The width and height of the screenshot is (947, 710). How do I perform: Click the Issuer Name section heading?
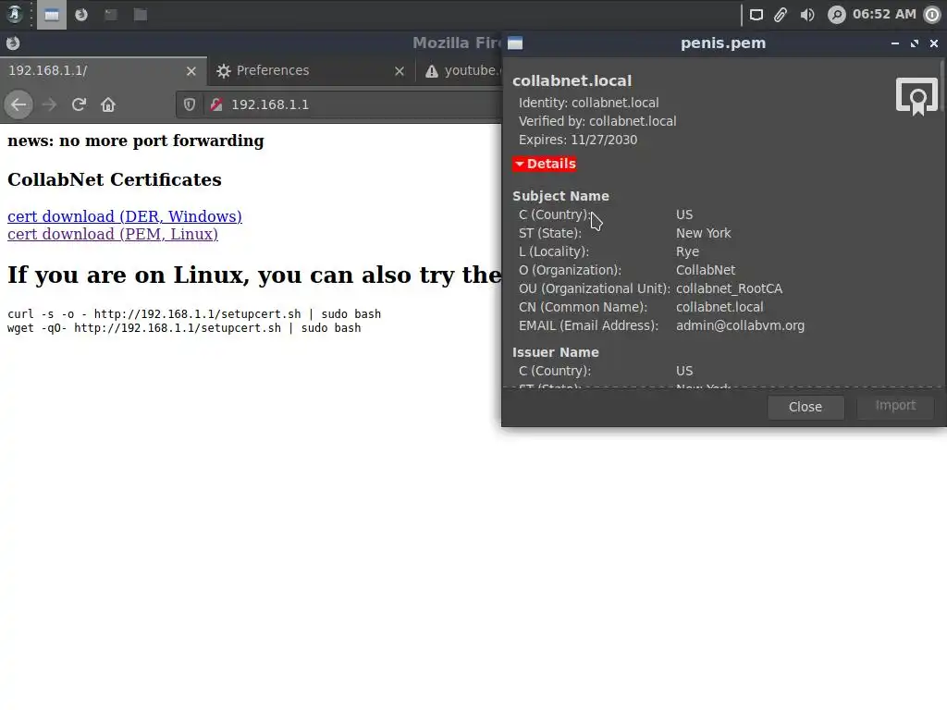pyautogui.click(x=556, y=352)
